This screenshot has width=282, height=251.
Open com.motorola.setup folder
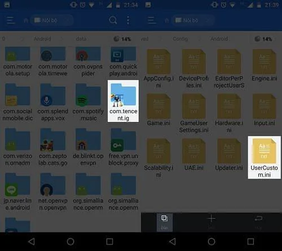click(x=17, y=62)
